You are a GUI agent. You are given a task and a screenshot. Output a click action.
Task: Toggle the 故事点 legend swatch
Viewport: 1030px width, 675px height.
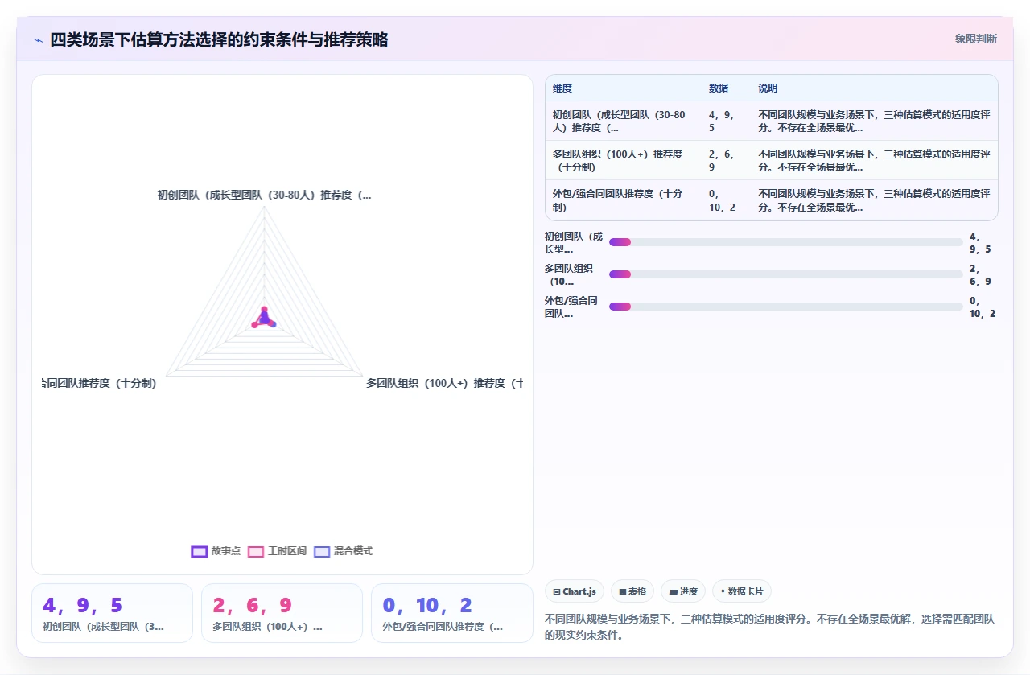200,551
